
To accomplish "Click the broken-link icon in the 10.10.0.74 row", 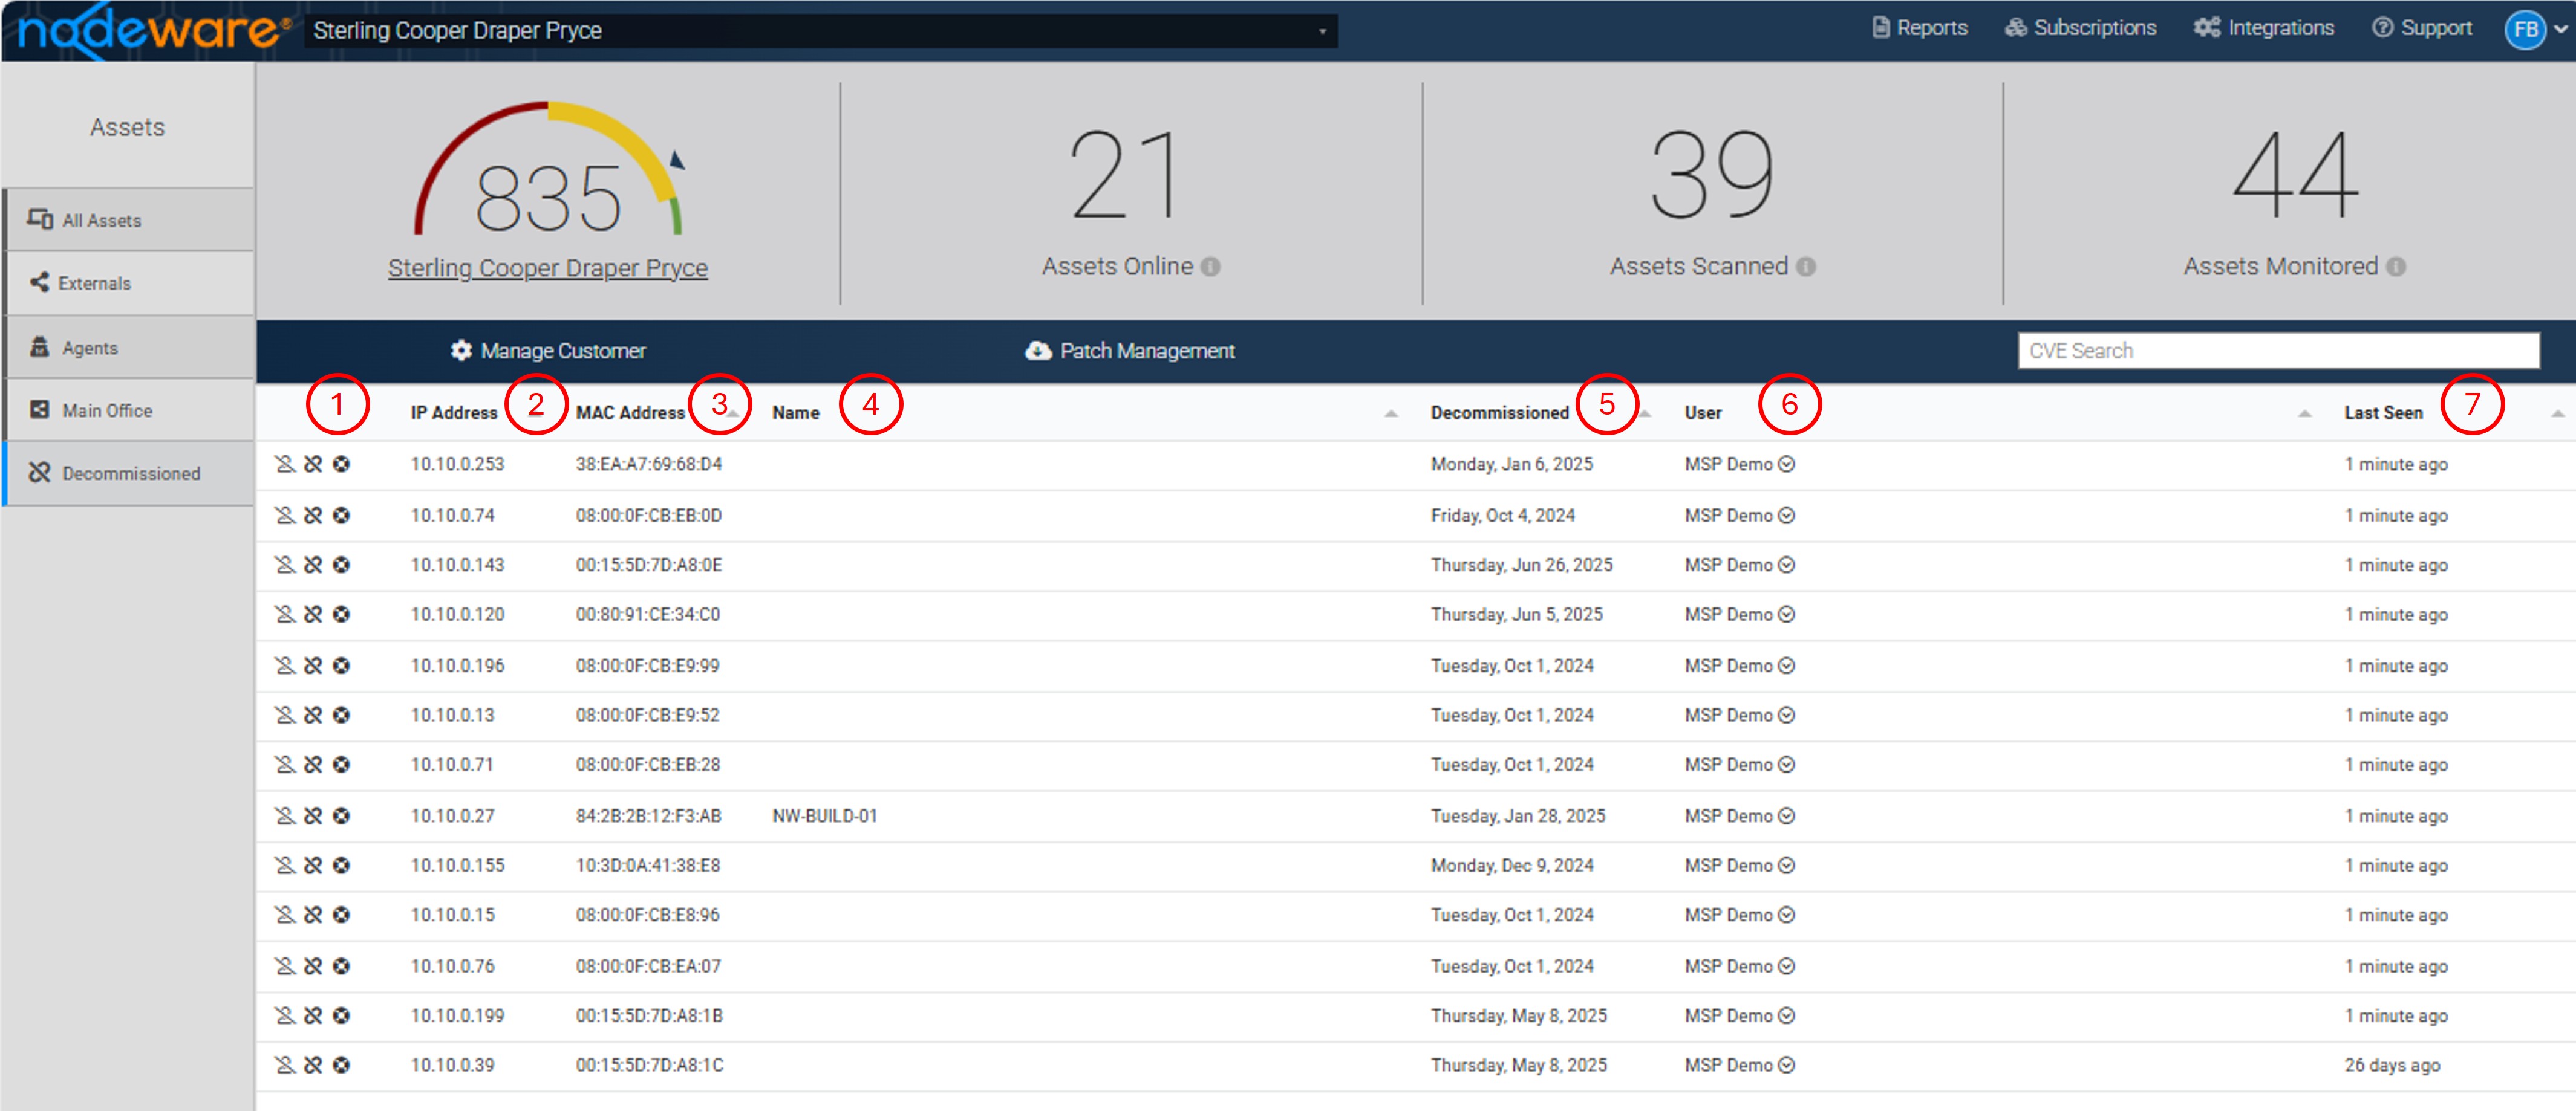I will click(x=313, y=516).
